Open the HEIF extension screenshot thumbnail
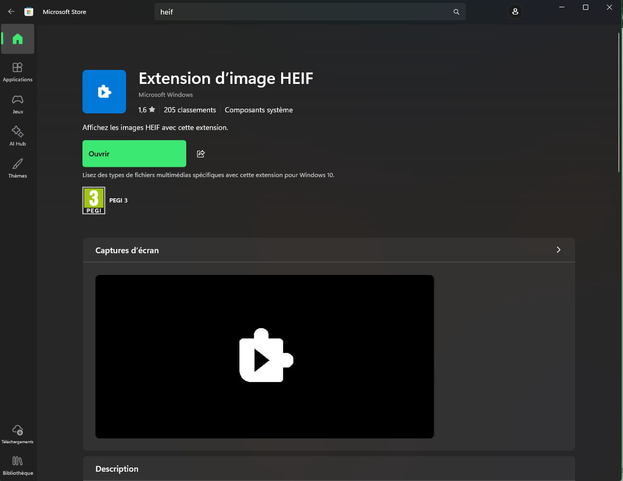This screenshot has width=623, height=481. tap(265, 356)
